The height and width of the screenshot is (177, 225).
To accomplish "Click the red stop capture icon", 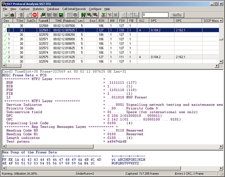I will 34,15.
